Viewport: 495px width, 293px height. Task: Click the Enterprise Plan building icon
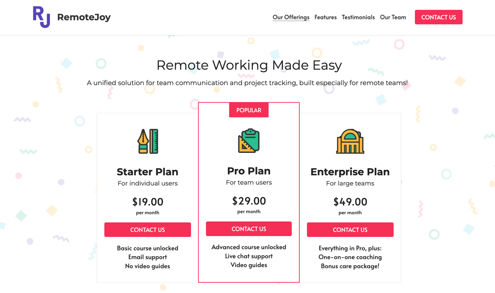[x=350, y=141]
